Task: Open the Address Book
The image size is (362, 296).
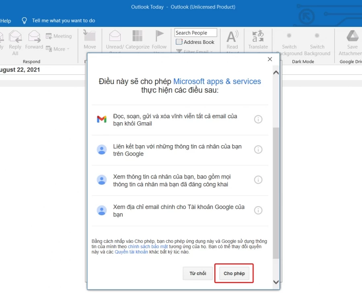Action: tap(195, 42)
